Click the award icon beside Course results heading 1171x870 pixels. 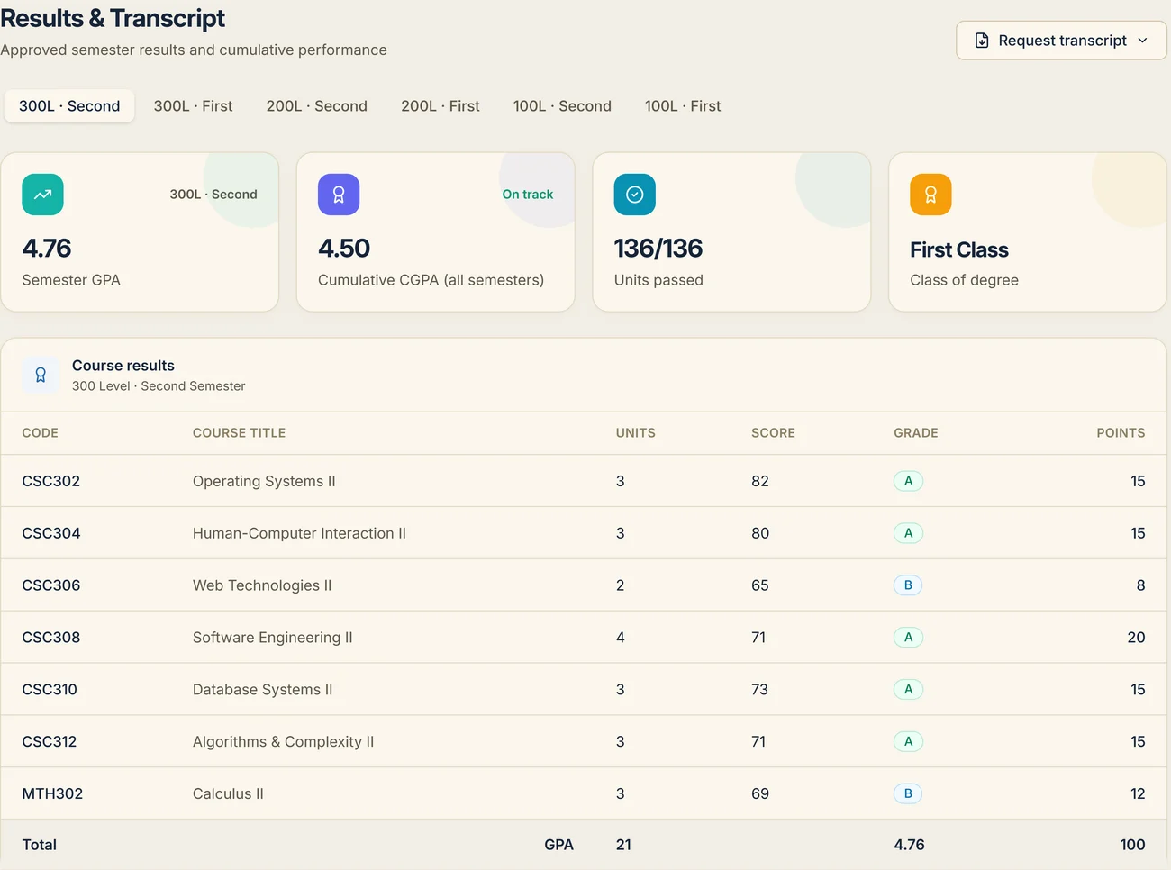pyautogui.click(x=41, y=375)
